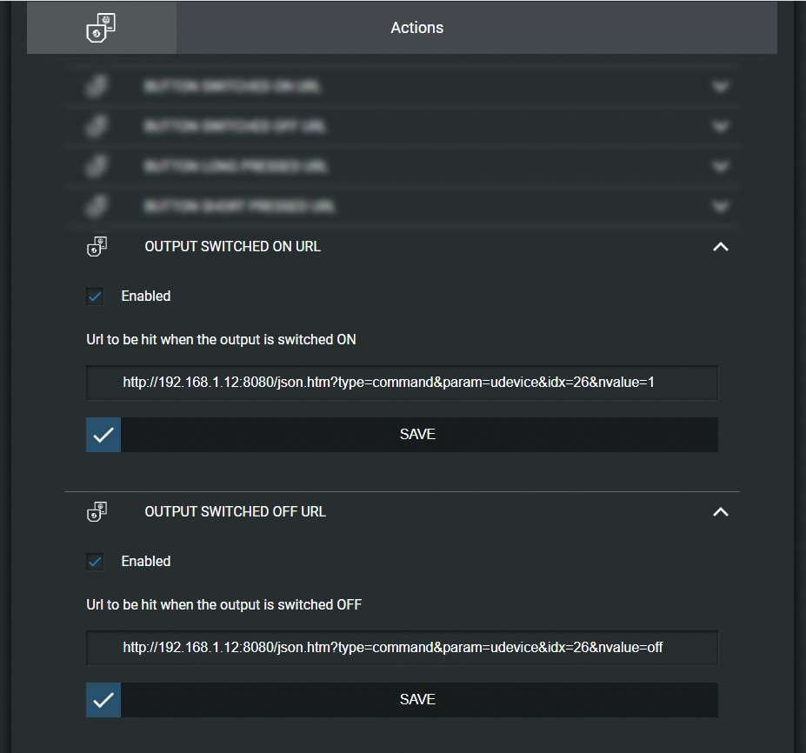Click the URL field ending in nvalue=off
Screen dimensions: 806x753
point(402,648)
